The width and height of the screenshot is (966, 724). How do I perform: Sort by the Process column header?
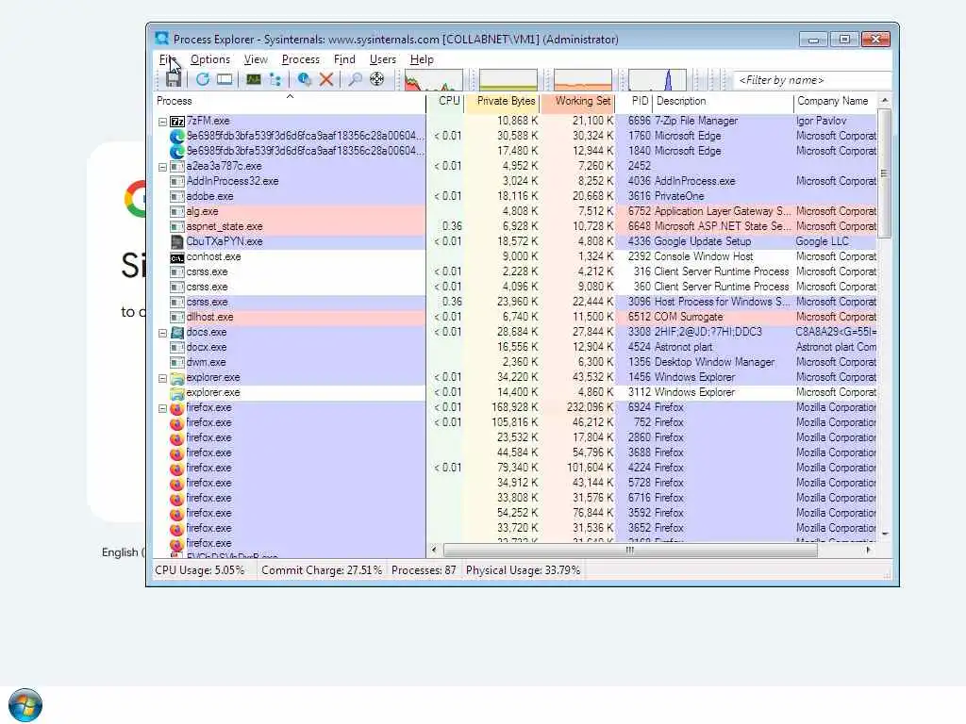[x=289, y=101]
